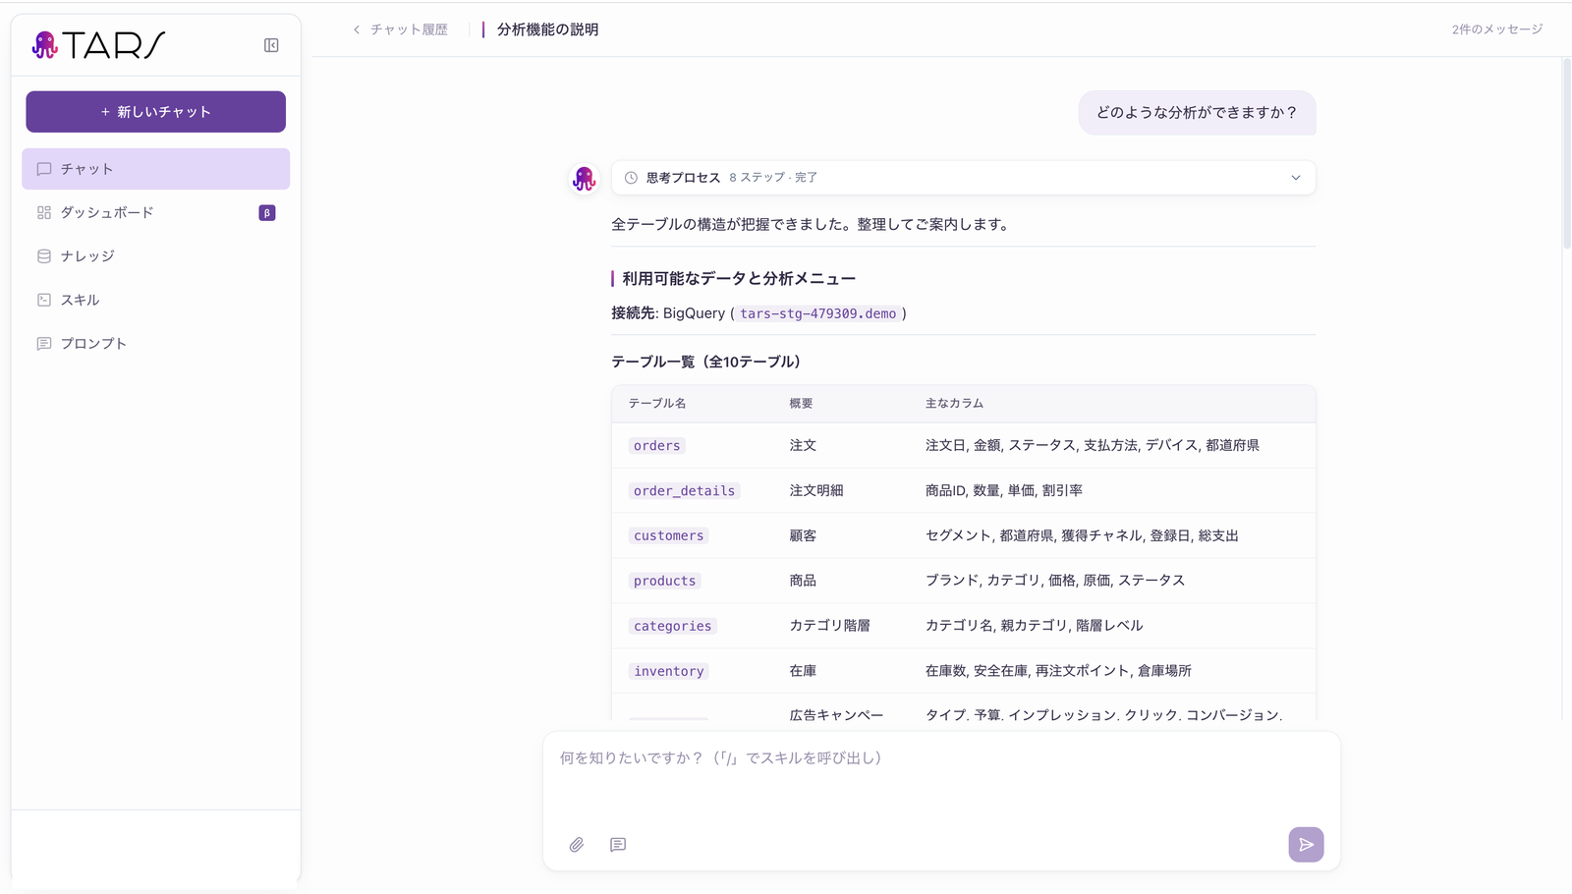The width and height of the screenshot is (1572, 894).
Task: Click the beta badge beside ダッシュボード
Action: [x=266, y=213]
